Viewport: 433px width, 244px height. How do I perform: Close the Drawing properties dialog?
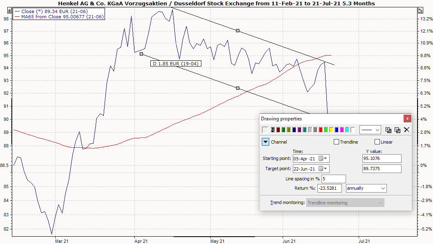[x=407, y=119]
